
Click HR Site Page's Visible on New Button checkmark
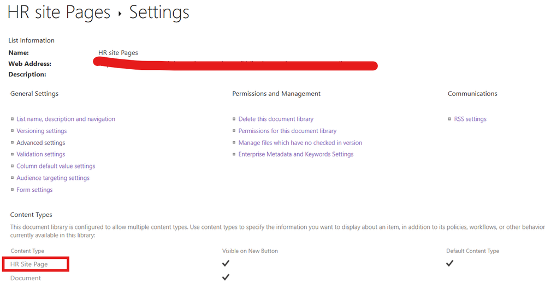click(226, 264)
